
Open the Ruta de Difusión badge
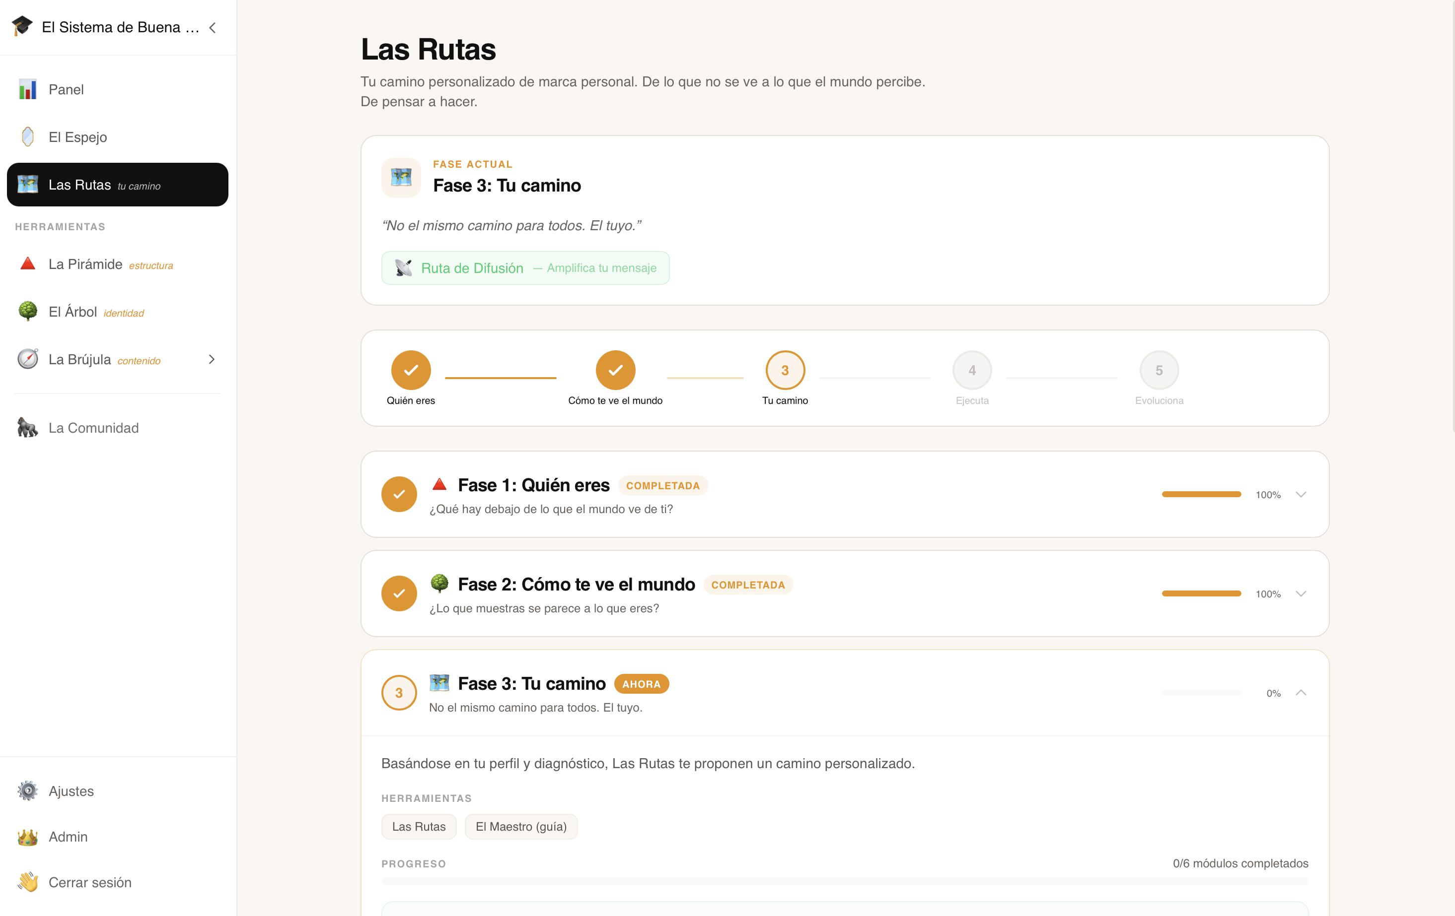[x=525, y=268]
